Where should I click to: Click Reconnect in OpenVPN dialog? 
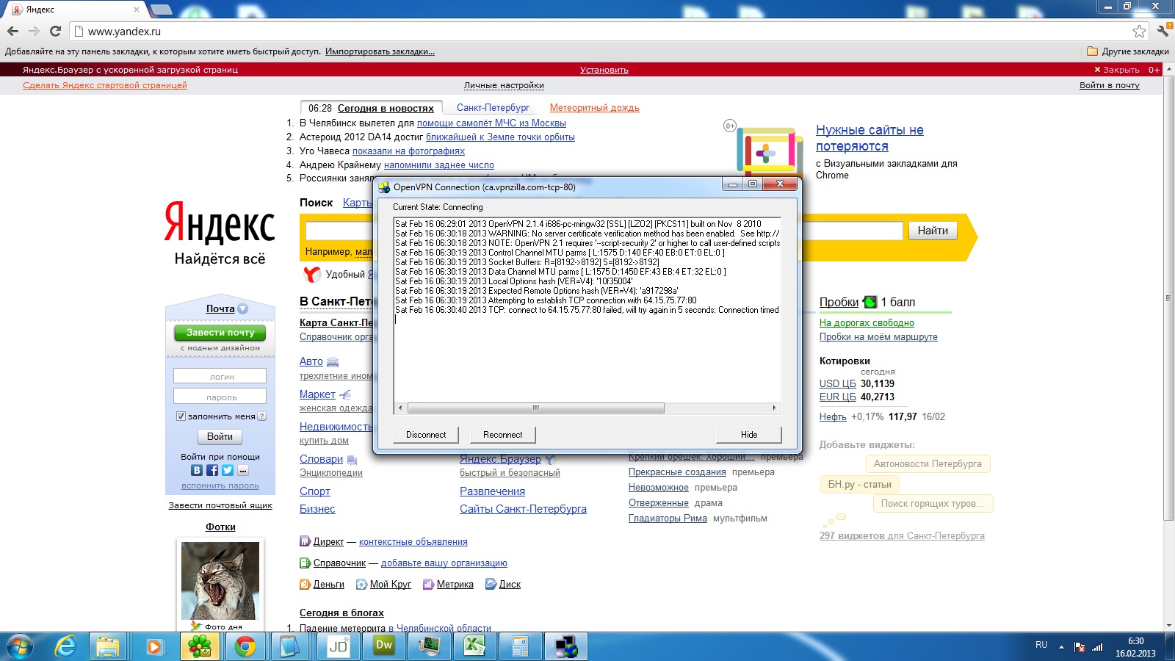(503, 435)
